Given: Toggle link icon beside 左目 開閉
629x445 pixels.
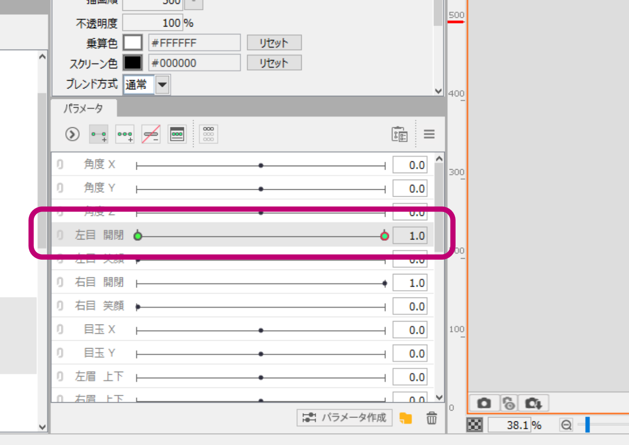Looking at the screenshot, I should (60, 236).
